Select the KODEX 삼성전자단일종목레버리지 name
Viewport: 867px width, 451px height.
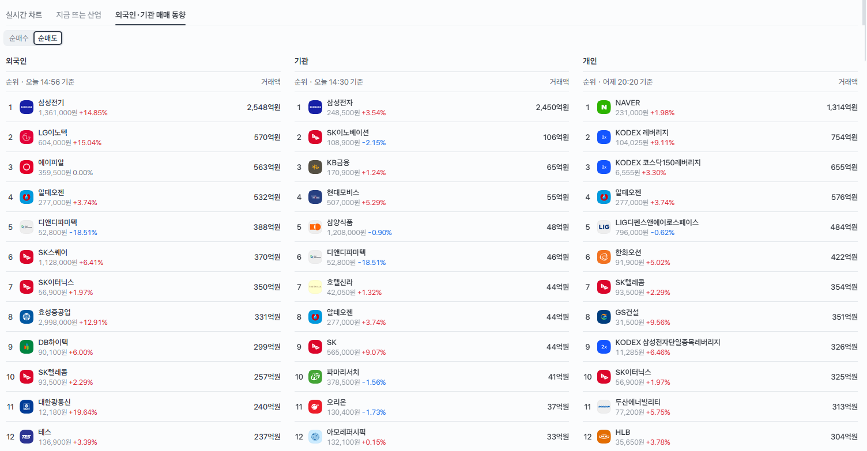[668, 342]
